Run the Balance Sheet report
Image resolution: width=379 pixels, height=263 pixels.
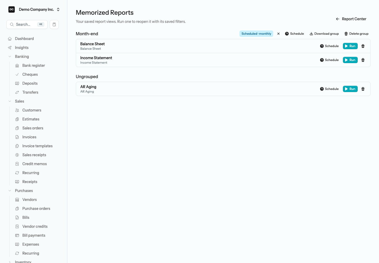tap(350, 46)
